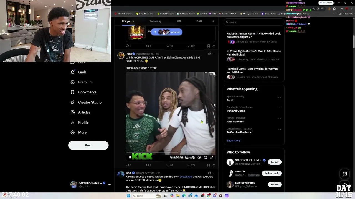Open the more menu on whiz post
The height and width of the screenshot is (199, 355).
point(214,173)
